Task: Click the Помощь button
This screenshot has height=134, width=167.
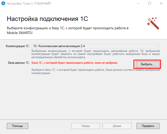Action: 17,126
